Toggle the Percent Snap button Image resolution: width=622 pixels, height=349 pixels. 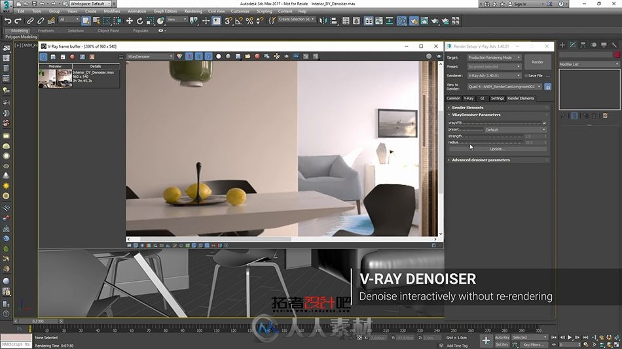249,21
